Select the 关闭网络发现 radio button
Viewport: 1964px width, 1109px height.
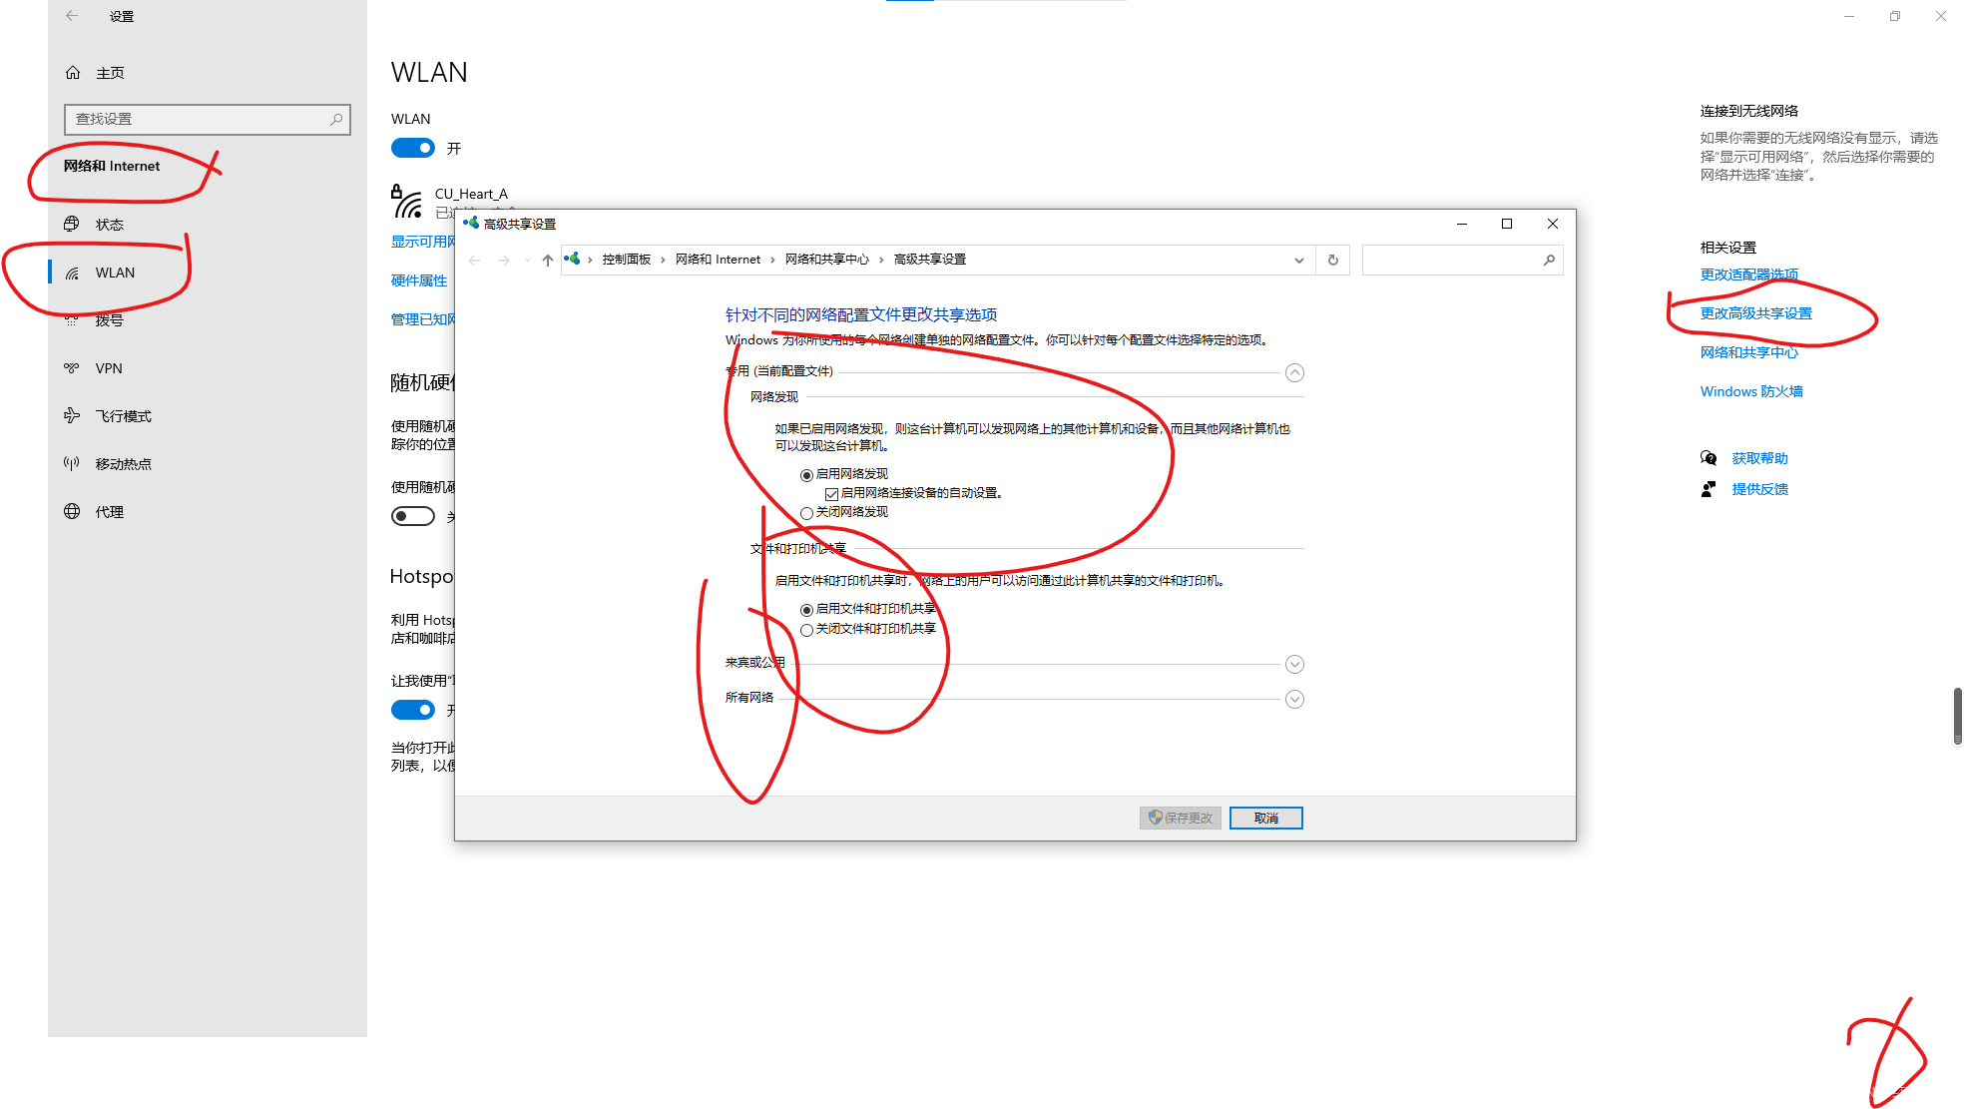(x=806, y=513)
